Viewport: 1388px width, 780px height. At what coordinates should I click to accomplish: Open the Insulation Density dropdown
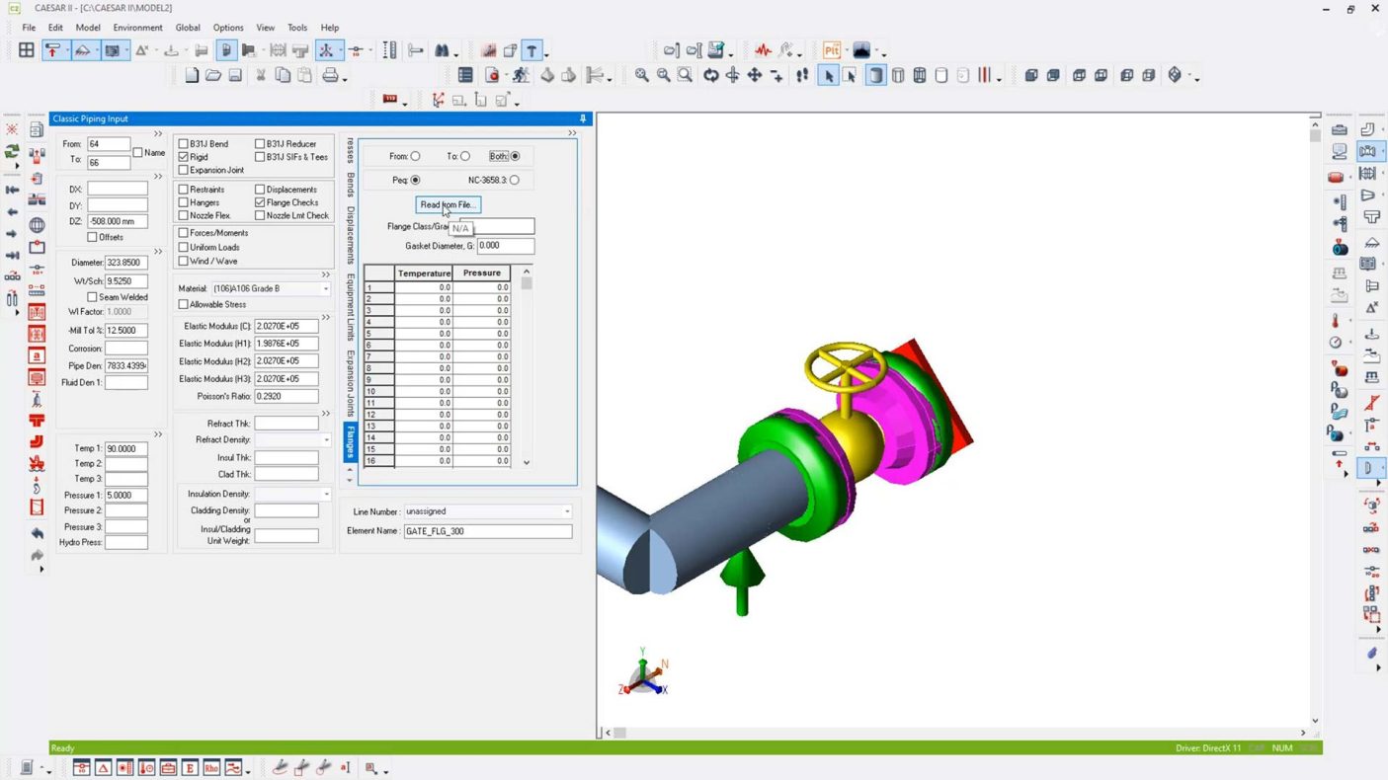326,494
